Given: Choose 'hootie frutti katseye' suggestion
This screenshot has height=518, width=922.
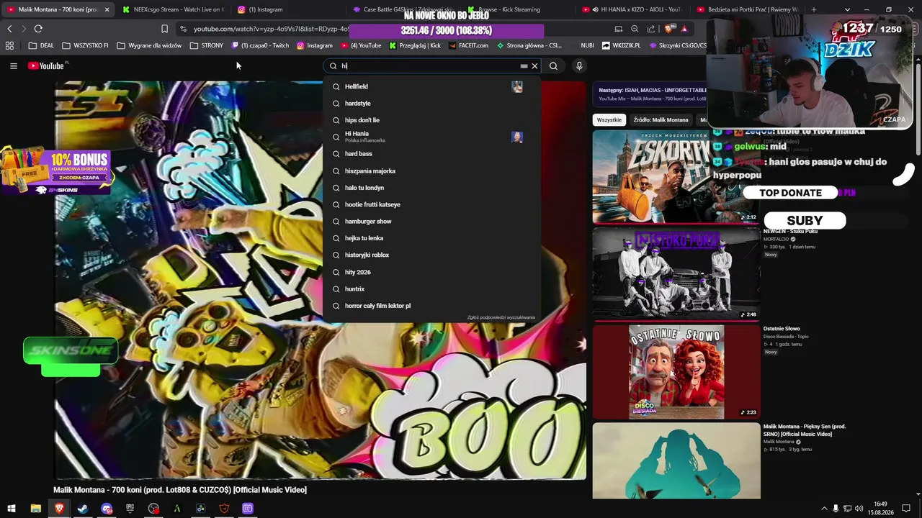Looking at the screenshot, I should (x=432, y=204).
